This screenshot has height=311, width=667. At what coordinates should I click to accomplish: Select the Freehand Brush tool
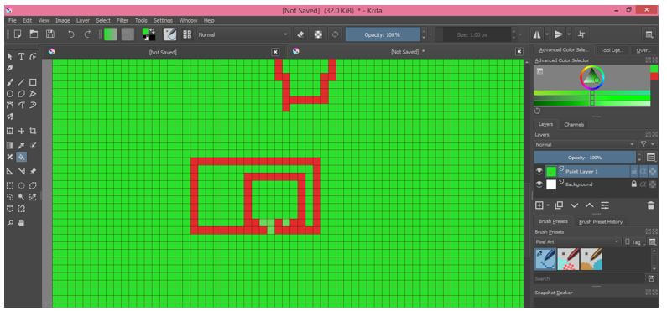pyautogui.click(x=10, y=82)
